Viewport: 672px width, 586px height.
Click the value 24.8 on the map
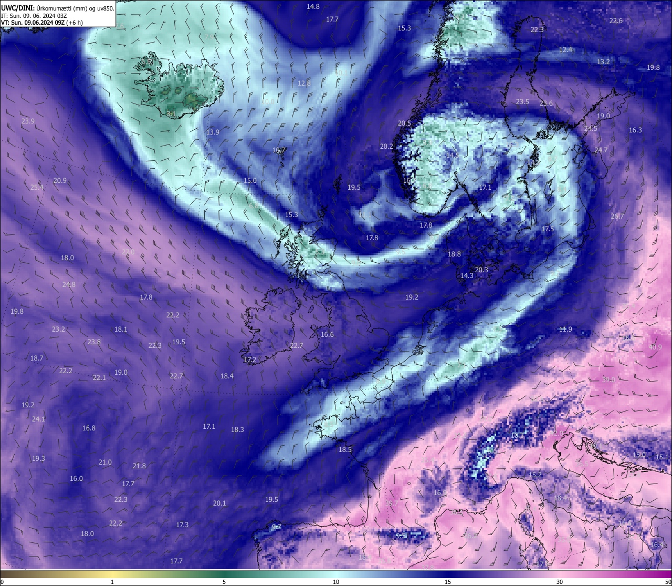click(x=69, y=285)
